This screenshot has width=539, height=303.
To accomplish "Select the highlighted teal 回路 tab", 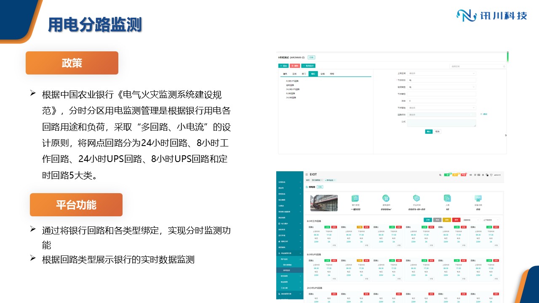I will click(313, 74).
